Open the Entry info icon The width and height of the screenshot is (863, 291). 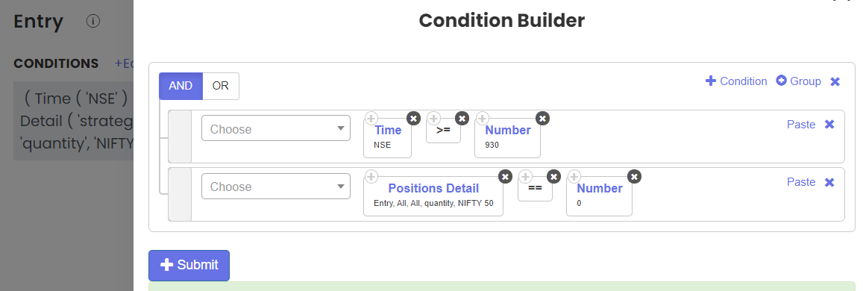pos(93,22)
